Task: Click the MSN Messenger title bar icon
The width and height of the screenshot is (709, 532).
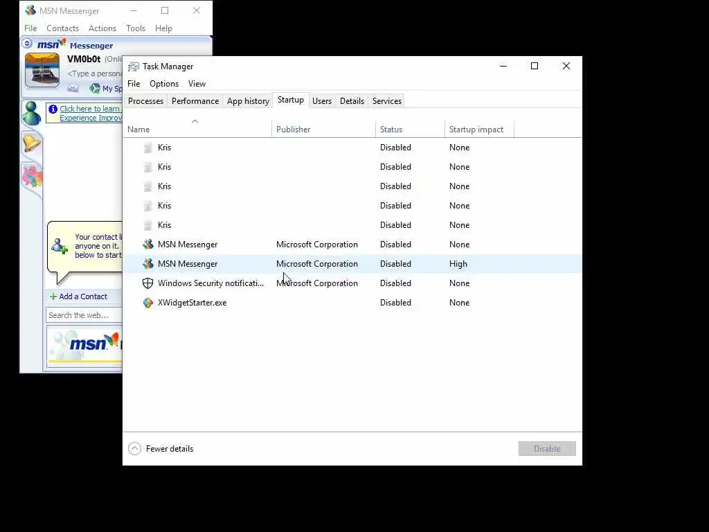Action: coord(30,10)
